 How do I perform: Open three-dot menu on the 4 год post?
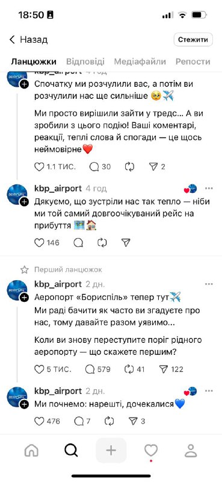[x=209, y=189]
